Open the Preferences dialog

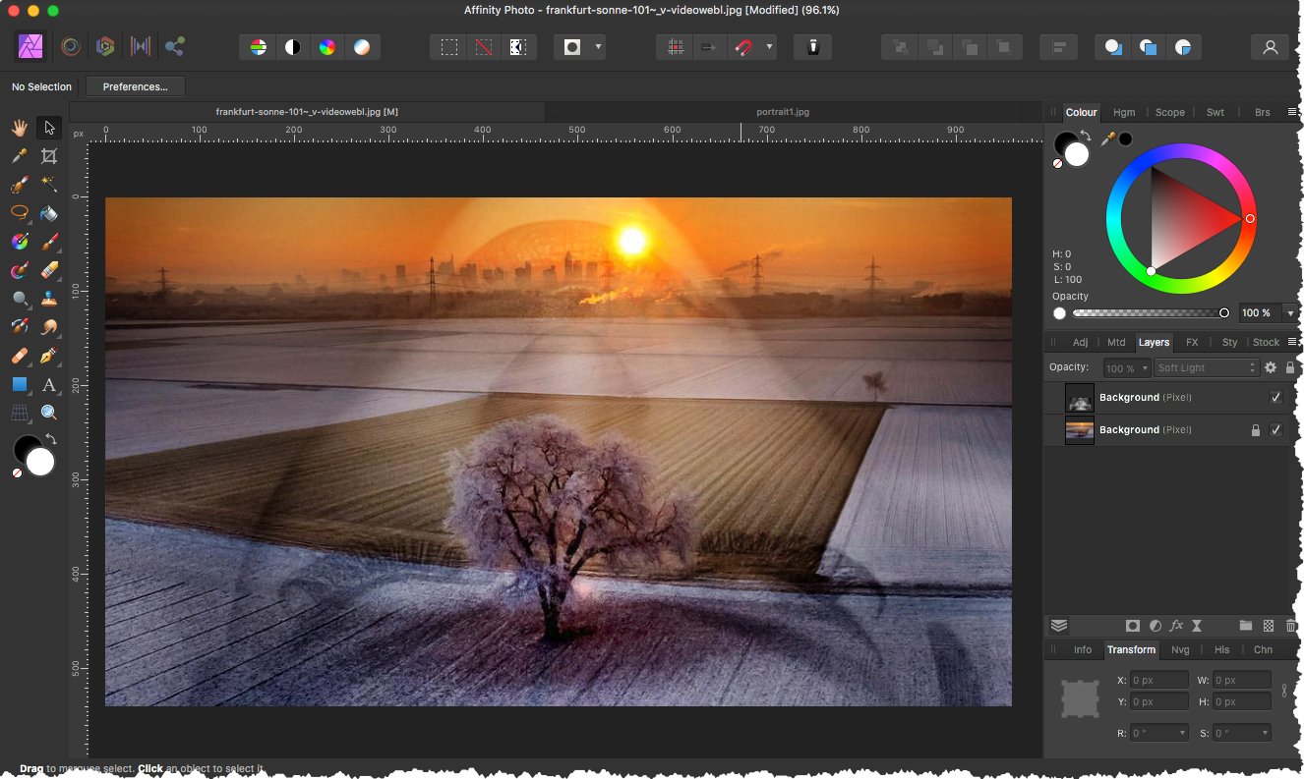pyautogui.click(x=135, y=86)
